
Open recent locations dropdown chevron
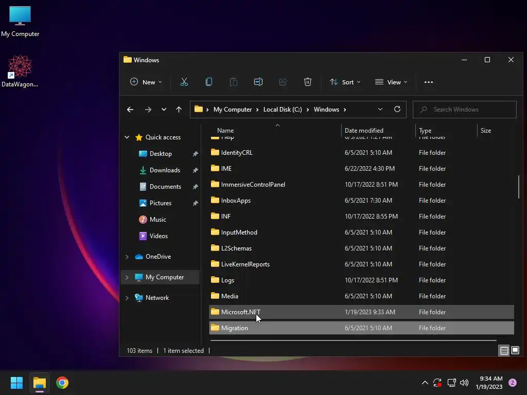[164, 110]
